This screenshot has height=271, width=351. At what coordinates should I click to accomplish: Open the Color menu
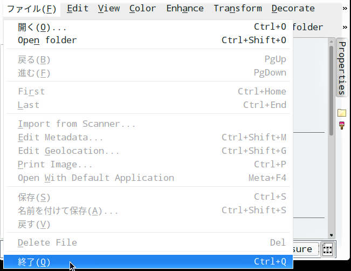pos(142,9)
